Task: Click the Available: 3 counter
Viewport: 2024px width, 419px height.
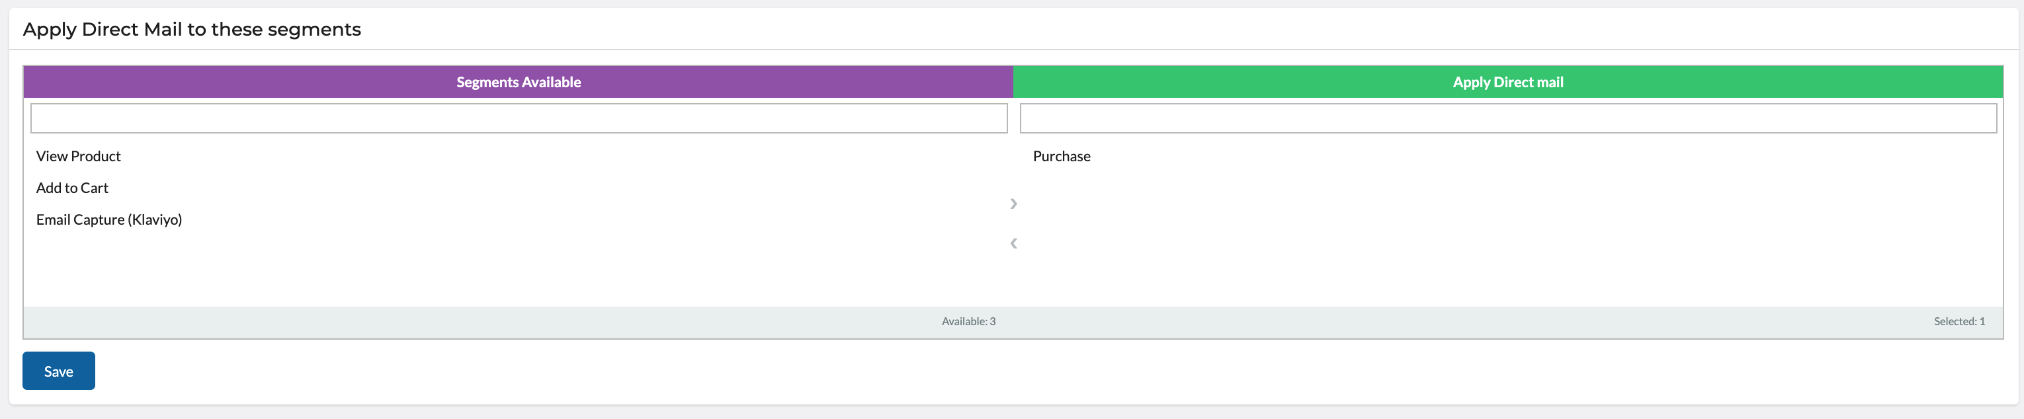Action: pos(968,322)
